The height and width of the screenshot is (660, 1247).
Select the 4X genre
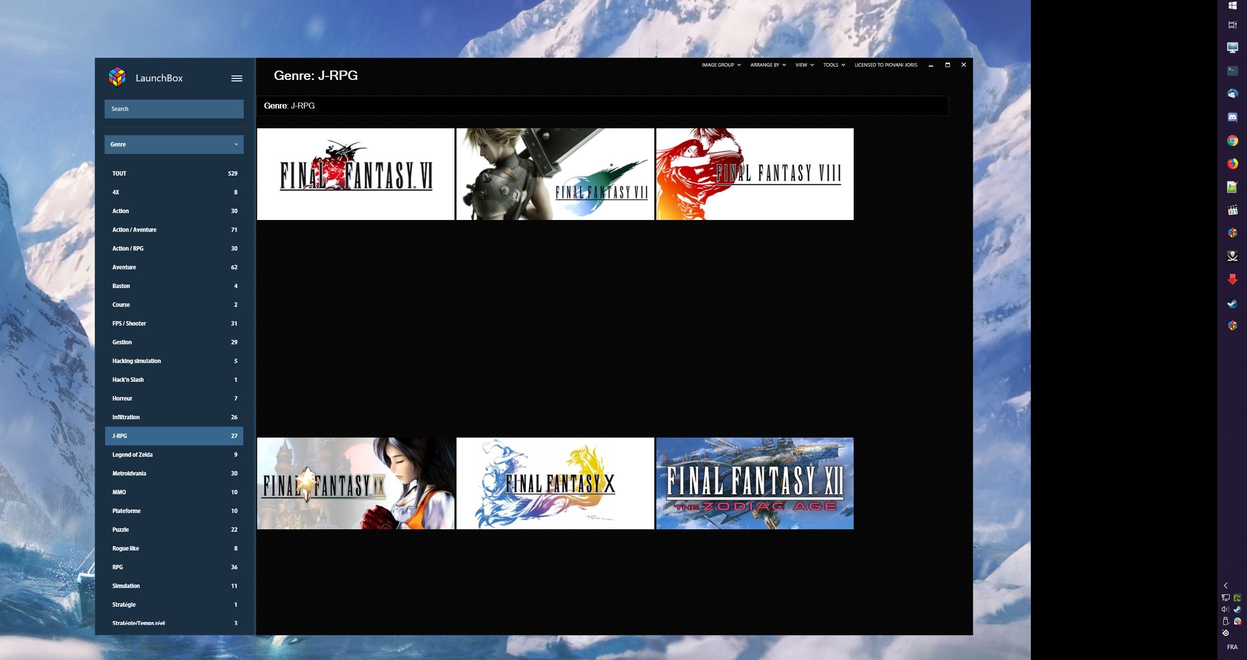174,192
